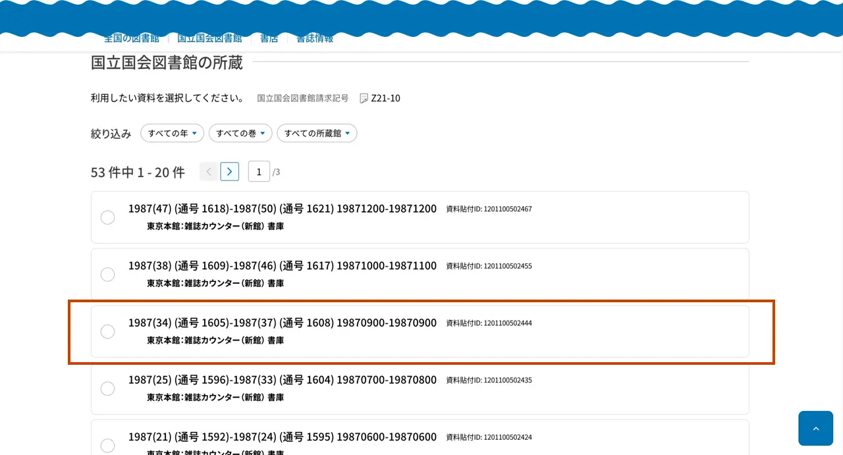Switch to the 書店 tab
The width and height of the screenshot is (843, 455).
tap(269, 38)
